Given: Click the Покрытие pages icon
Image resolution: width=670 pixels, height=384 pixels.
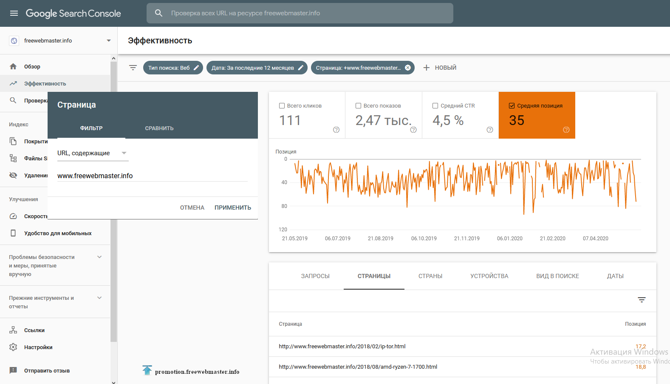Looking at the screenshot, I should point(13,141).
